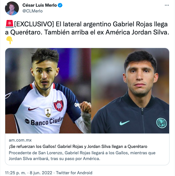Screen dimensions: 175x176
Task: Click the Twitter for Android source label
Action: coord(74,173)
